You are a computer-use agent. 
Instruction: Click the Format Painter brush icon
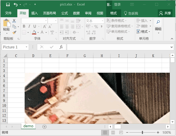(14, 32)
